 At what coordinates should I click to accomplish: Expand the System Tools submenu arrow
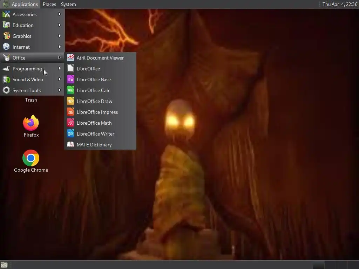[60, 90]
